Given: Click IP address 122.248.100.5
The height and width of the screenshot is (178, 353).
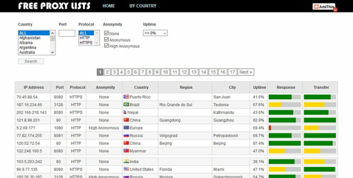Looking at the screenshot, I should (29, 151).
